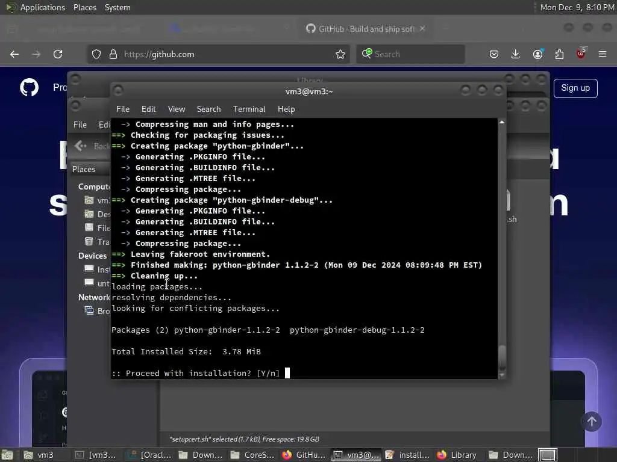The image size is (617, 462).
Task: Click 'Proceed with installation? [Y/n]' line
Action: pos(196,373)
